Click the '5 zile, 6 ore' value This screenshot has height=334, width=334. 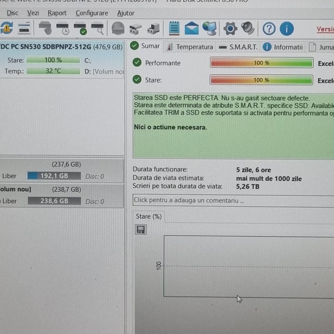[253, 170]
